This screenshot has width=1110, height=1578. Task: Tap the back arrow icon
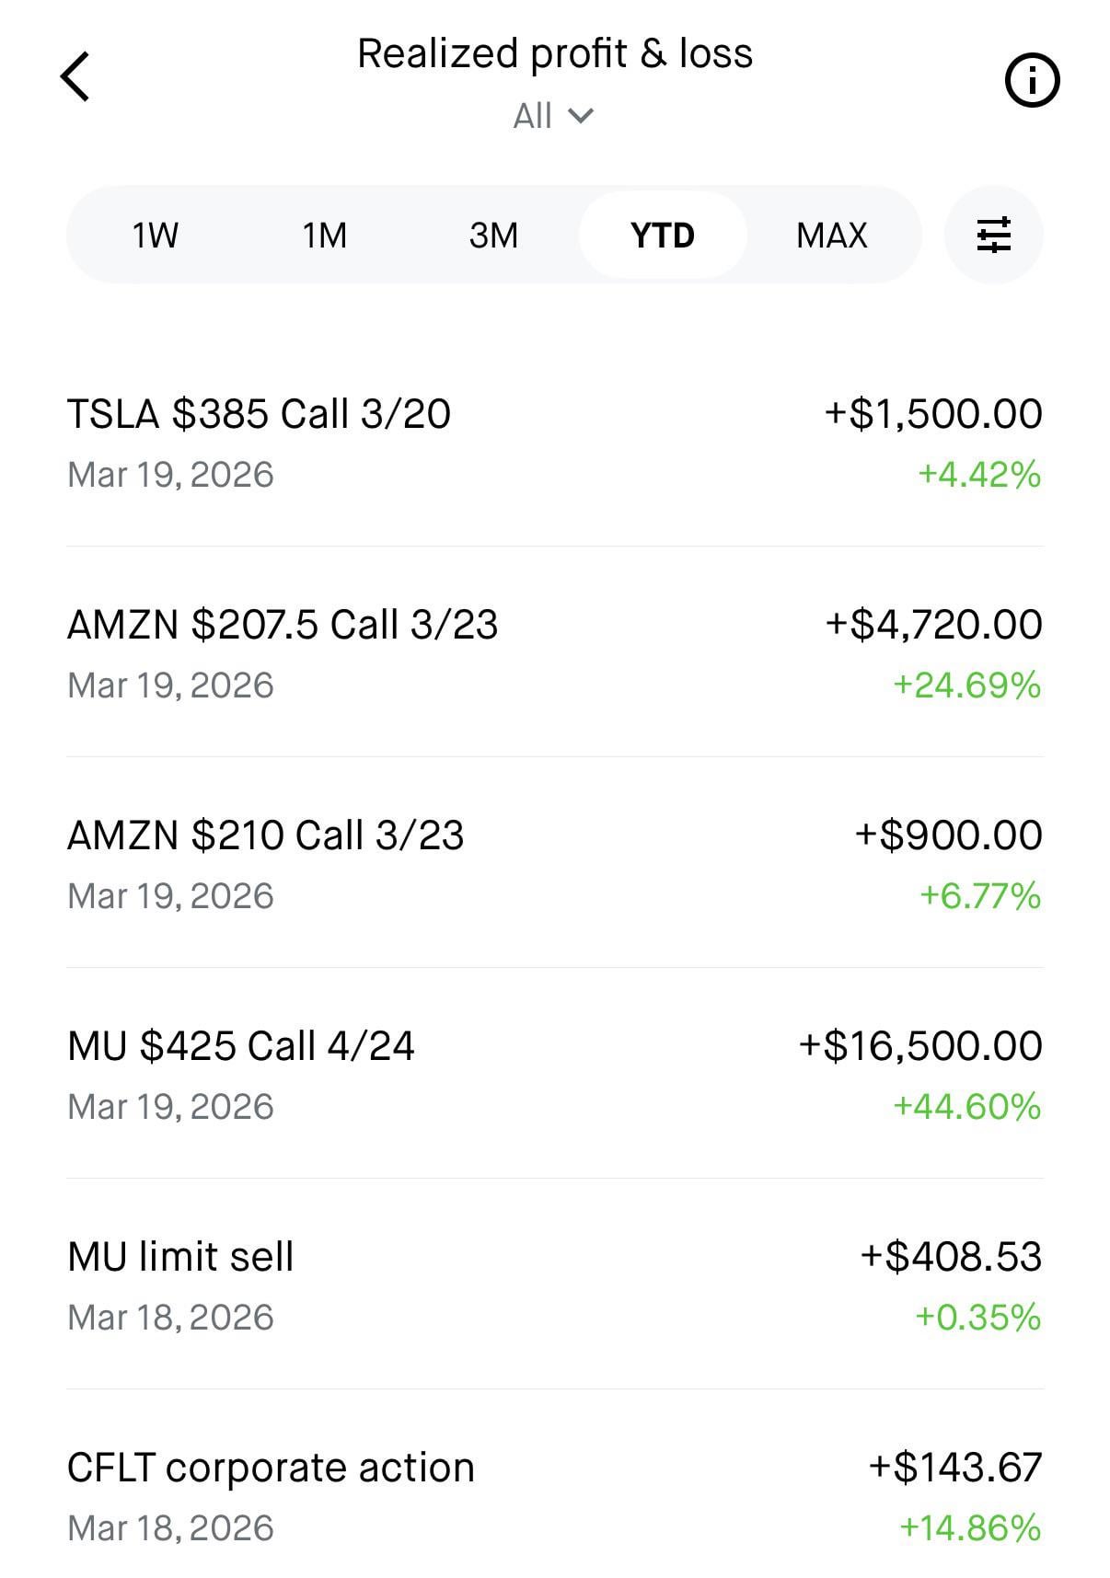[x=75, y=76]
